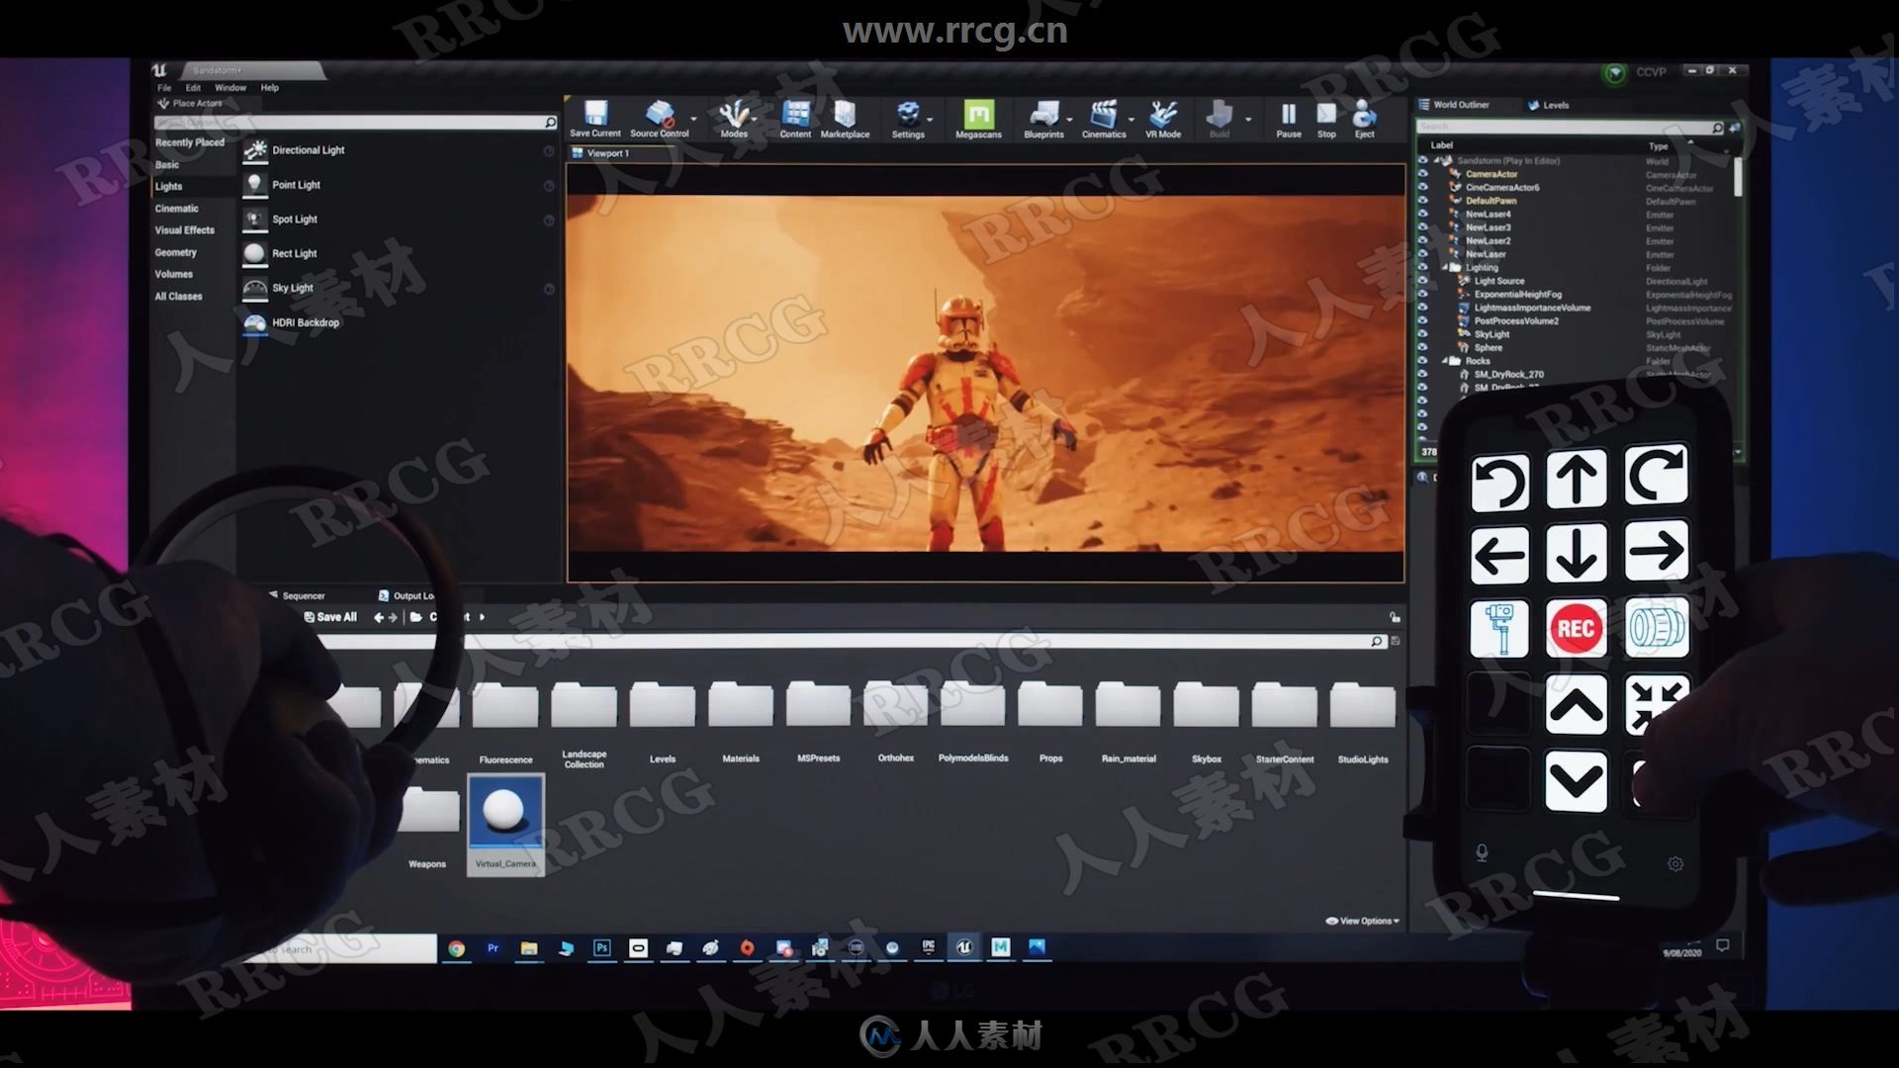
Task: Collapse the Sandstorm world tree node
Action: coord(1437,160)
